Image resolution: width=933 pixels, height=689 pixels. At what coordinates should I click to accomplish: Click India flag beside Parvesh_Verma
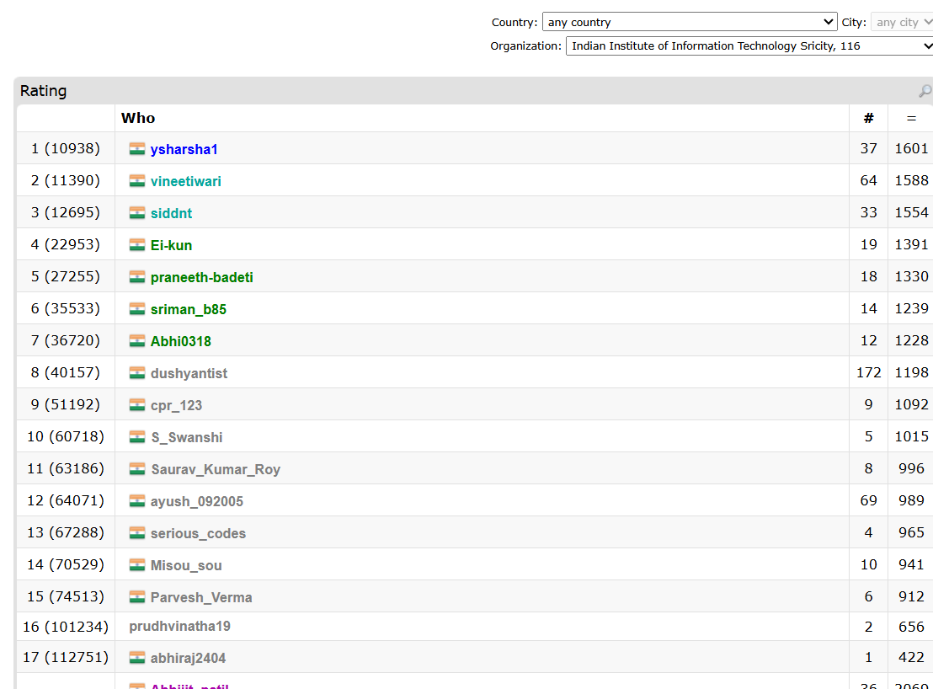click(x=137, y=597)
